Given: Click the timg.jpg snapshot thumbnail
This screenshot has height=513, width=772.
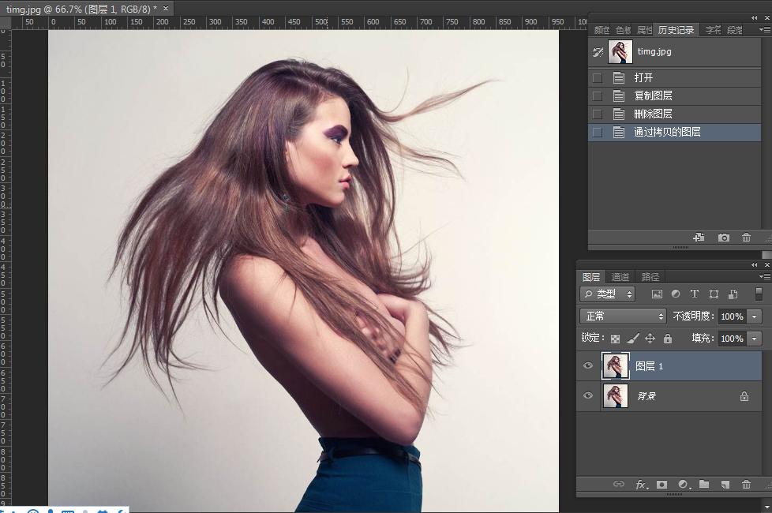Looking at the screenshot, I should coord(620,52).
